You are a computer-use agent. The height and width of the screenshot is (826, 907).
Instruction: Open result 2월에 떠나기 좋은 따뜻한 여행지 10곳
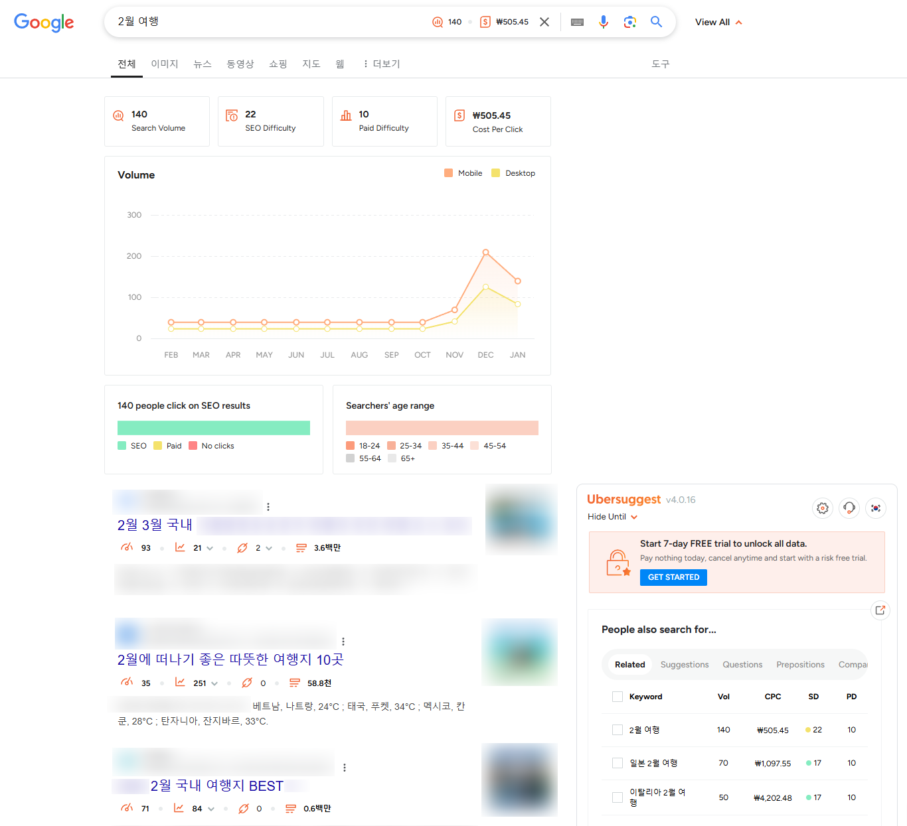tap(230, 659)
